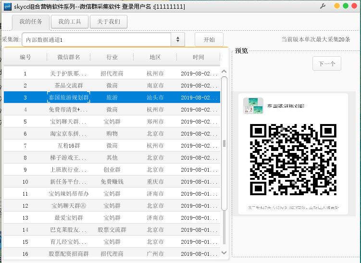Sort by the 微信群名 column header
This screenshot has height=263, width=361.
[x=69, y=57]
